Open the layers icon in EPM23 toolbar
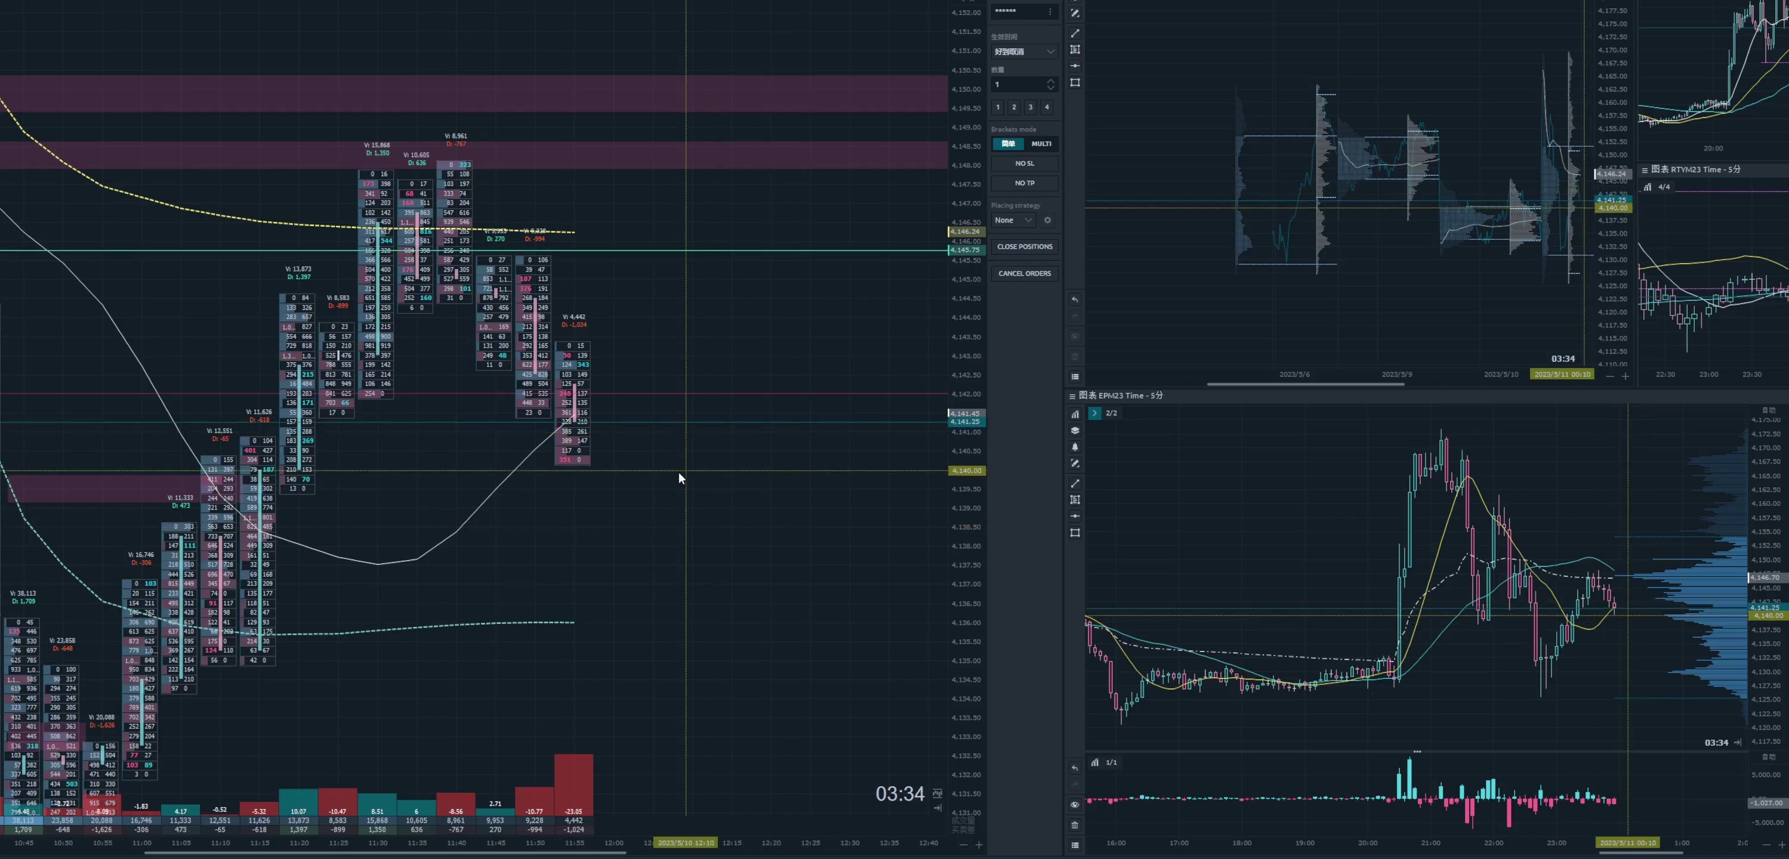The height and width of the screenshot is (859, 1789). pyautogui.click(x=1075, y=431)
